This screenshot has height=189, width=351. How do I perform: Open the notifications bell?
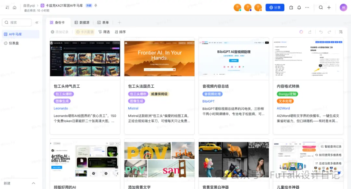click(x=299, y=7)
